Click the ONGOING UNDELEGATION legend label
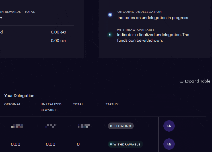This screenshot has height=152, width=212. pyautogui.click(x=139, y=12)
